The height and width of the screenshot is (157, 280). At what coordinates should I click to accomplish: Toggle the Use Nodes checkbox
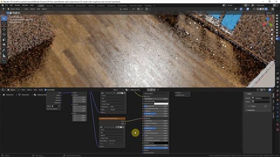(x=45, y=90)
